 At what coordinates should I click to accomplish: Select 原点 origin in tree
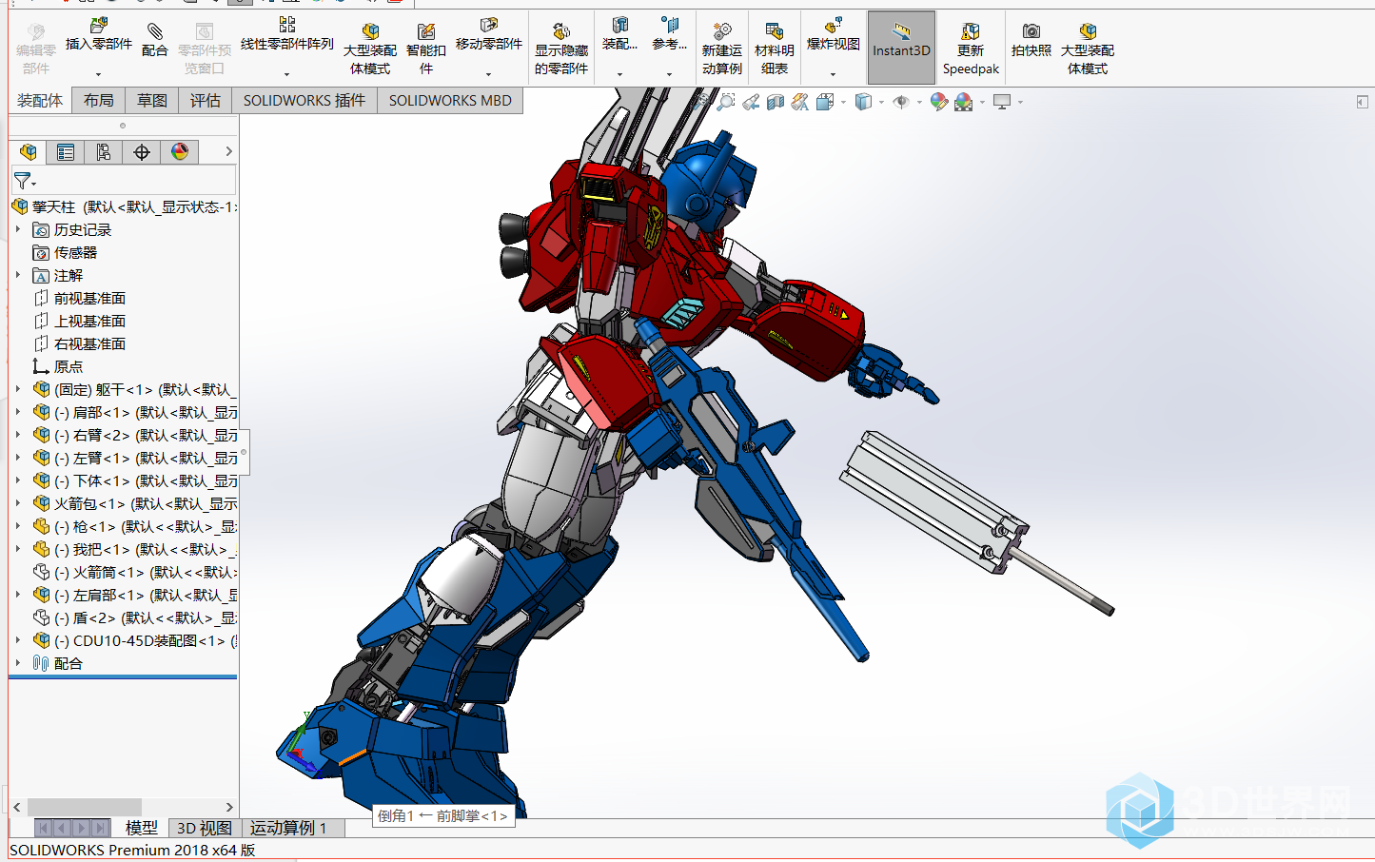[68, 367]
